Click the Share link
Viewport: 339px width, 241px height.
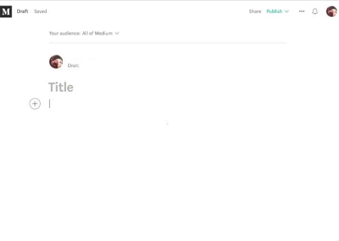coord(255,11)
